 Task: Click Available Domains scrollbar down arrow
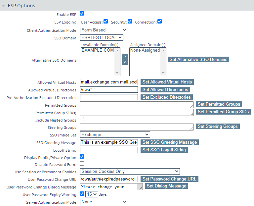(117, 73)
